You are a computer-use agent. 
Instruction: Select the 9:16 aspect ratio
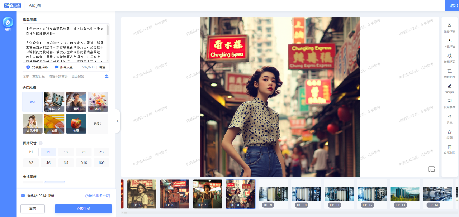click(84, 163)
